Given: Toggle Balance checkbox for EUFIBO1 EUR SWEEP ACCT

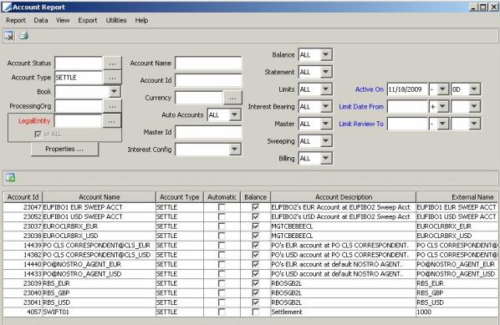Looking at the screenshot, I should (255, 207).
